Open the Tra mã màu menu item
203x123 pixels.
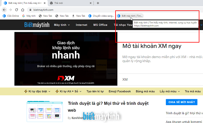click(x=193, y=91)
